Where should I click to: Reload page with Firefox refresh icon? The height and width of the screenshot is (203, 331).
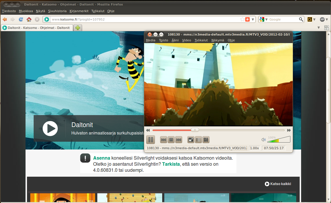point(21,19)
